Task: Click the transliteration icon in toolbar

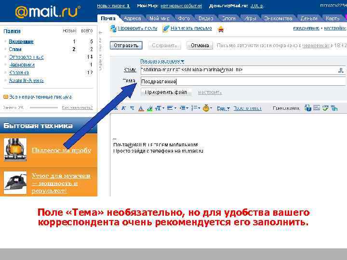Action: [334, 108]
